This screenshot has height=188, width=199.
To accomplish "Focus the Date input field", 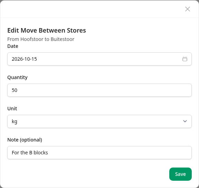I will pyautogui.click(x=99, y=59).
